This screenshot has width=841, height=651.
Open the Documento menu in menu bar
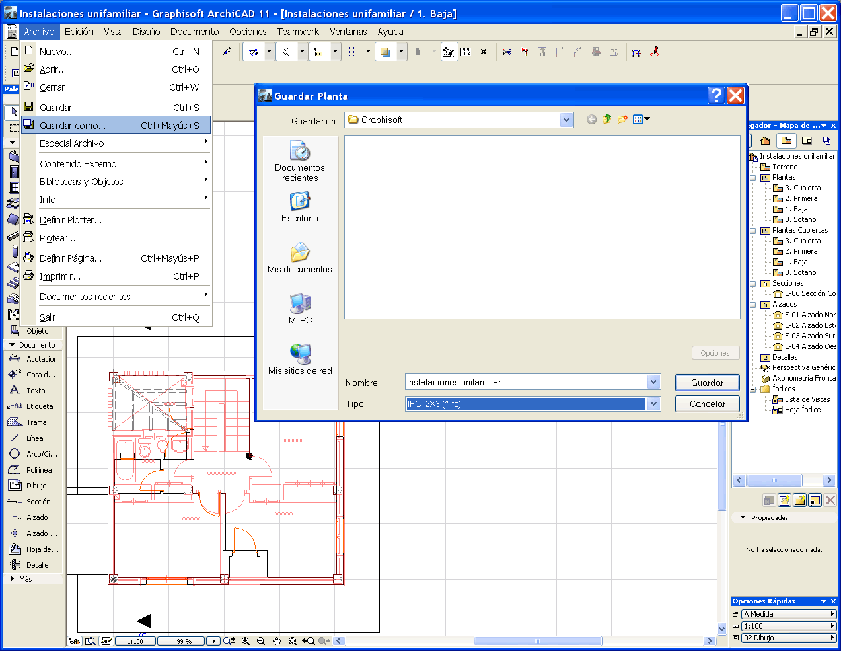coord(194,32)
